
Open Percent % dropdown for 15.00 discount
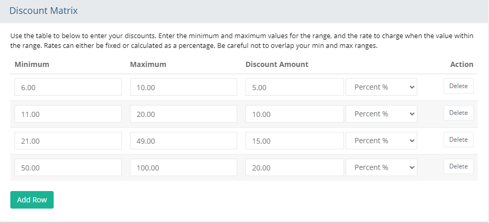point(381,141)
